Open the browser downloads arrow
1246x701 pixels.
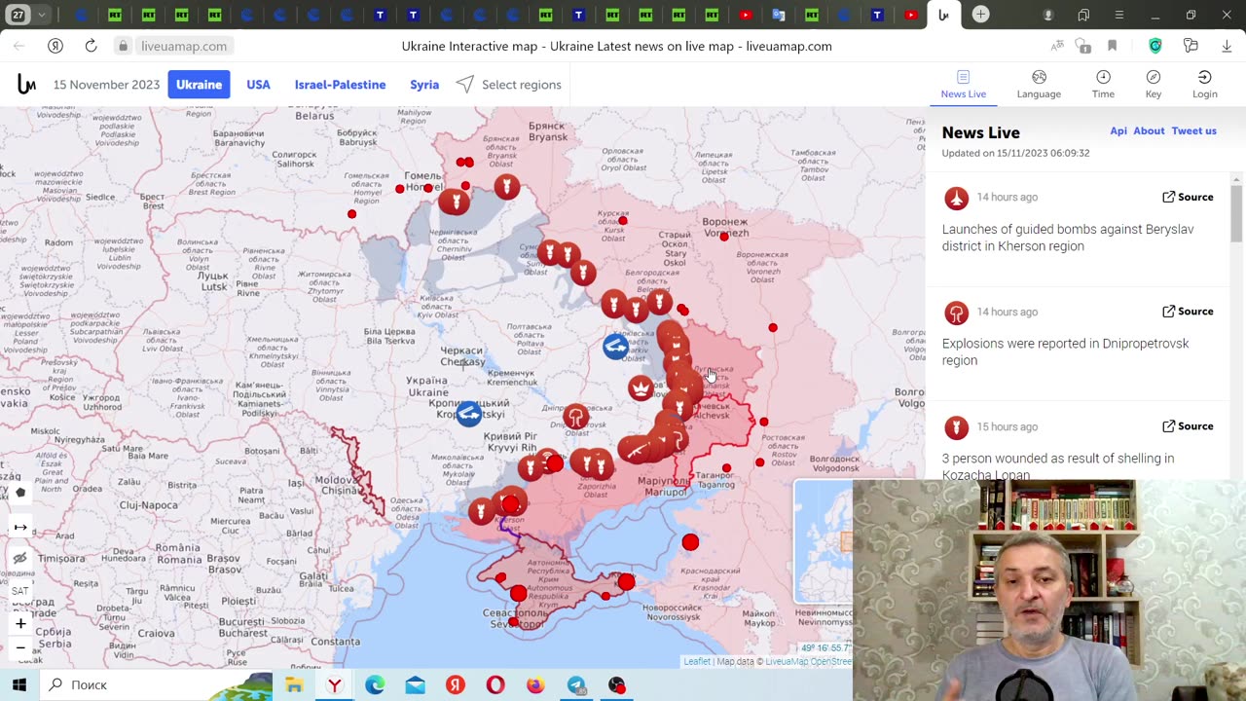point(1226,46)
